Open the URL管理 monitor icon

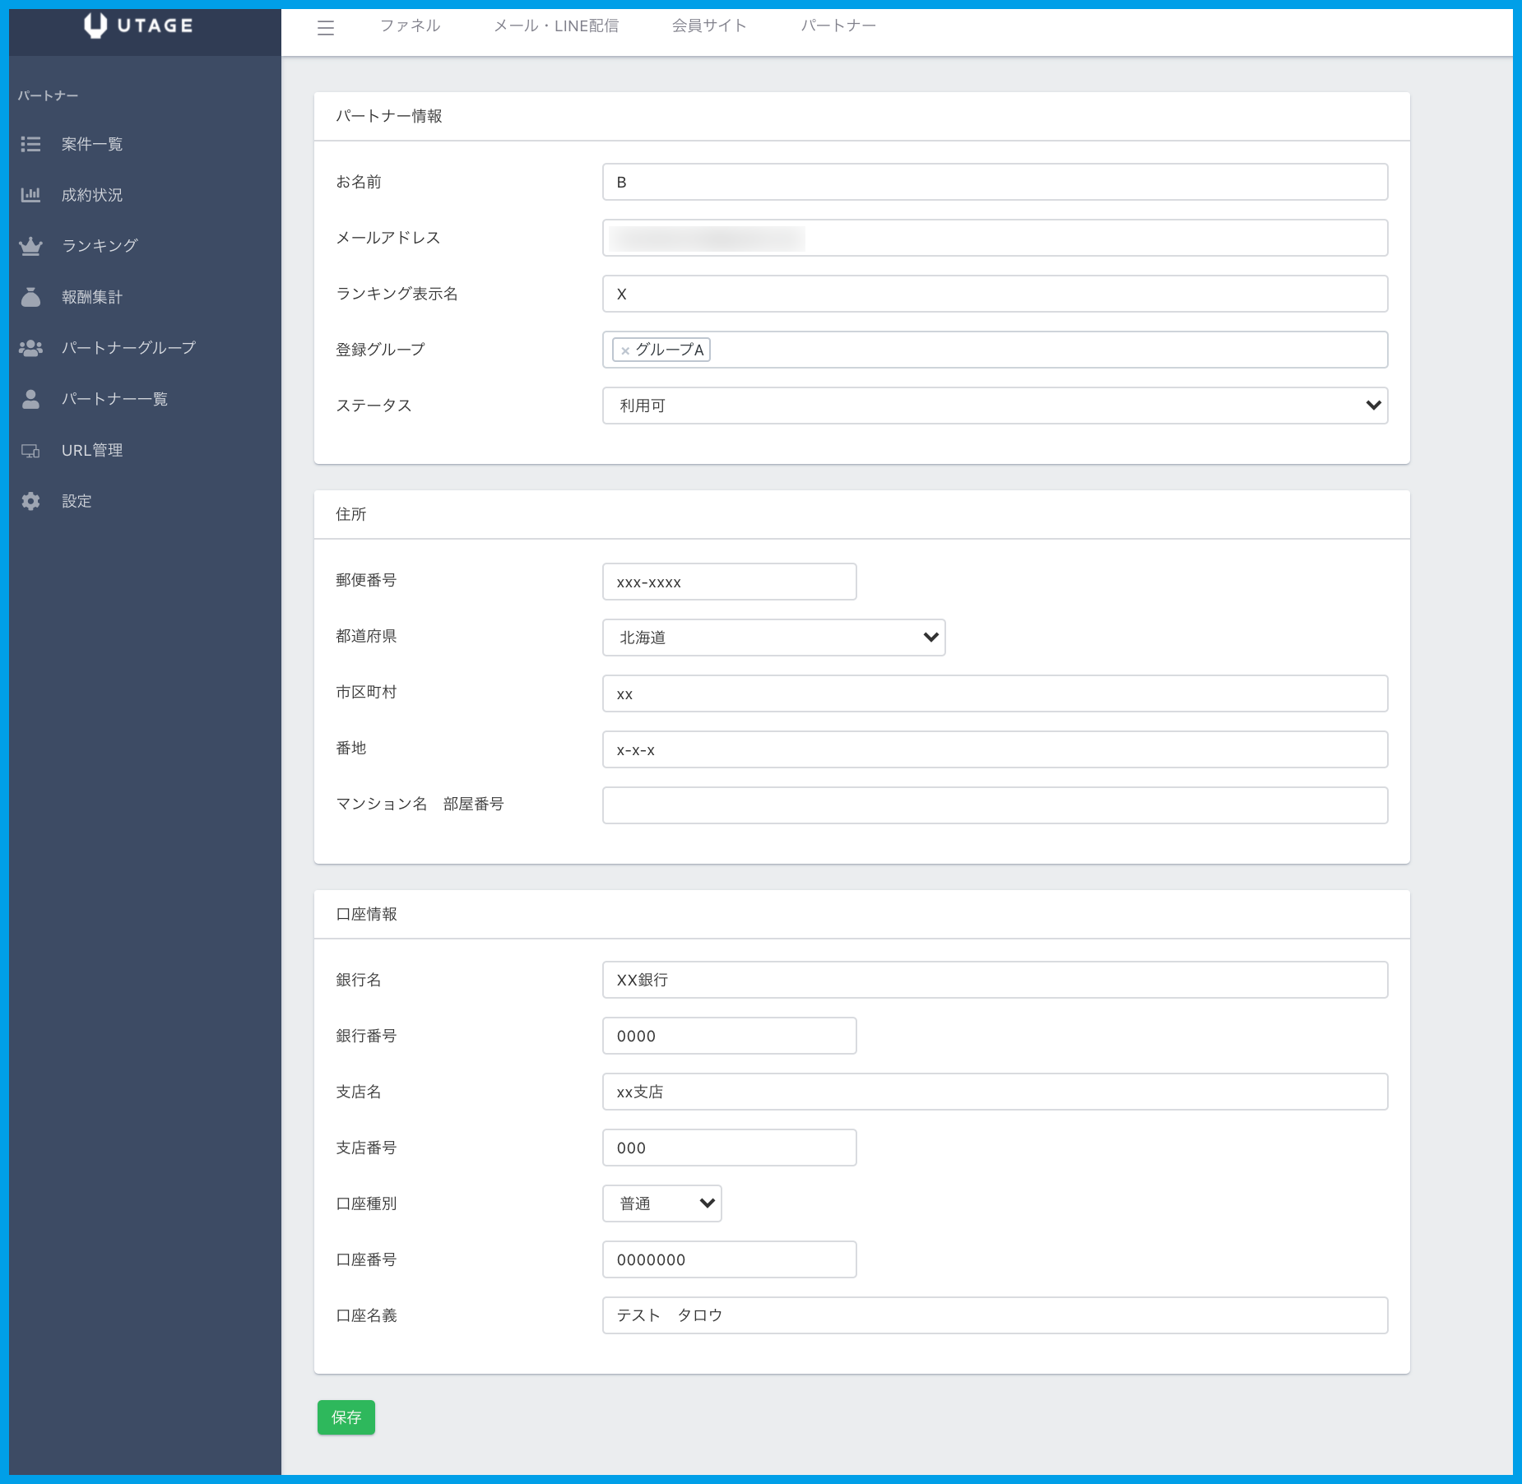[30, 451]
